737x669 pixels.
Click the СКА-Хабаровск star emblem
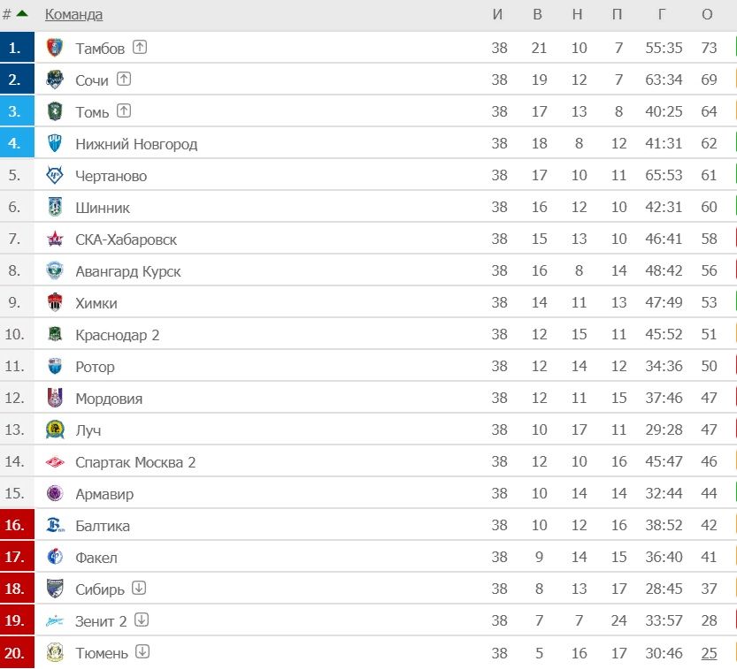(x=55, y=239)
